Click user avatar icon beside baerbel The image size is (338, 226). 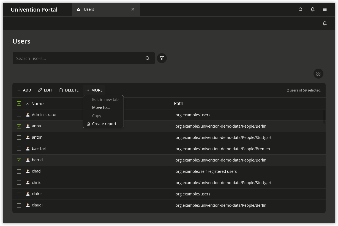28,149
